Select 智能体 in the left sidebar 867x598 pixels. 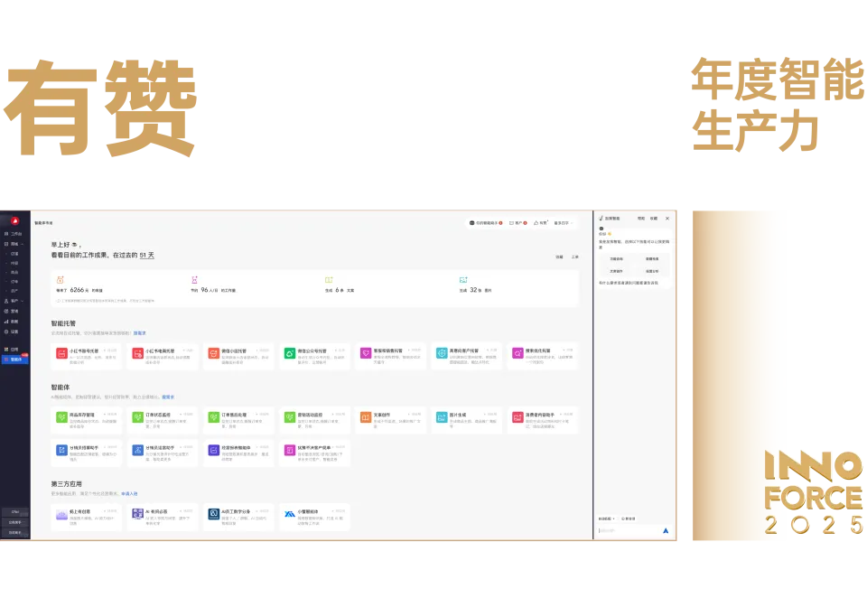[x=15, y=359]
